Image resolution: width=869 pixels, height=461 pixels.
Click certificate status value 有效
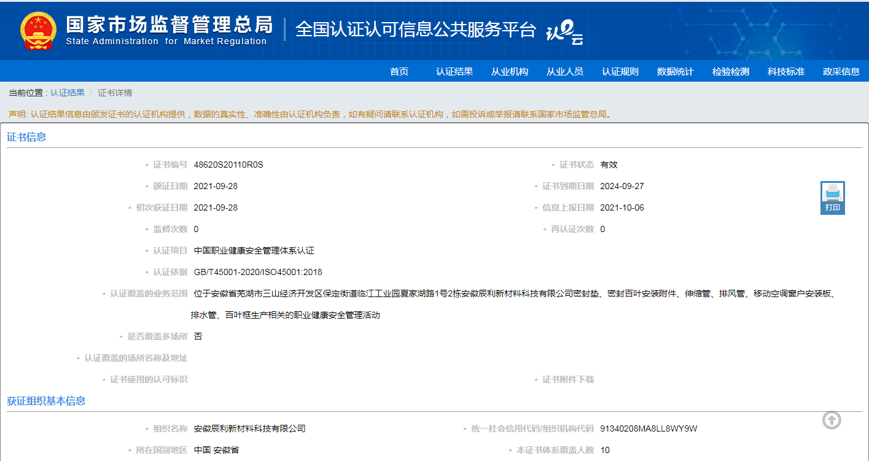click(x=609, y=165)
